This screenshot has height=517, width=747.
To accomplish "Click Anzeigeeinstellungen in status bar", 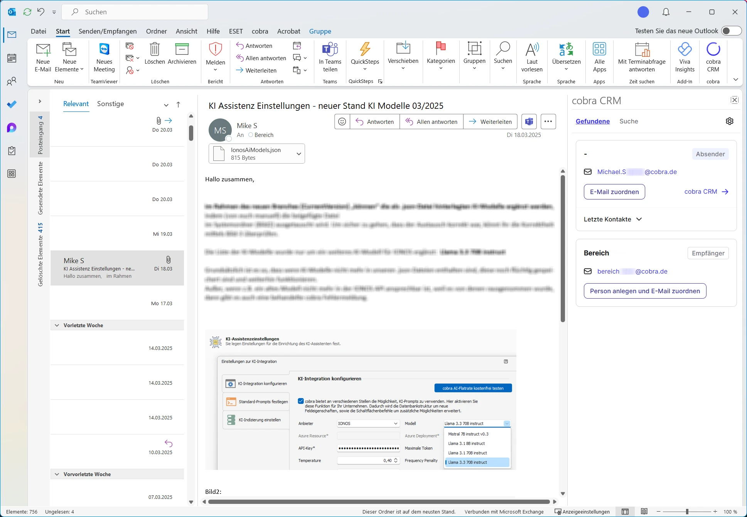I will (582, 512).
